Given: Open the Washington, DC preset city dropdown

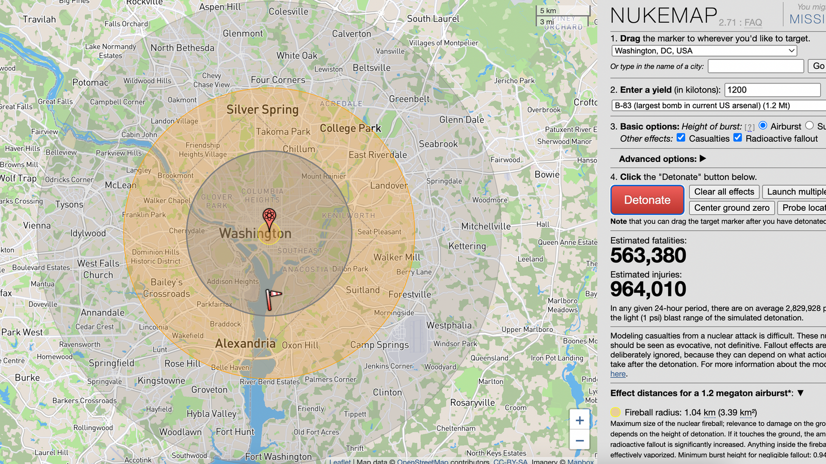Looking at the screenshot, I should [704, 51].
